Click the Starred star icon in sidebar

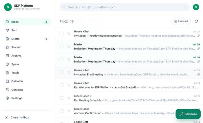[x=7, y=47]
